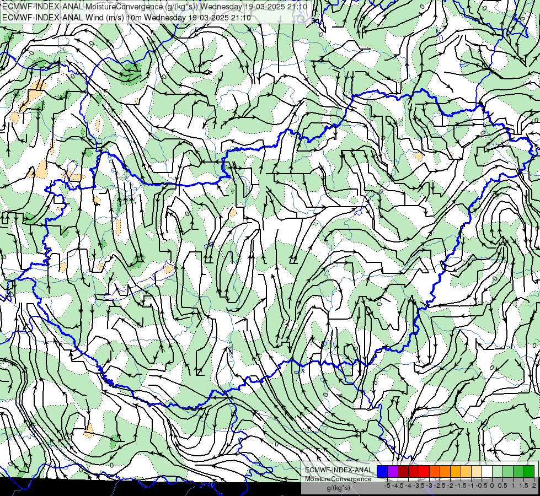Click the legend tick value -5

point(387,486)
